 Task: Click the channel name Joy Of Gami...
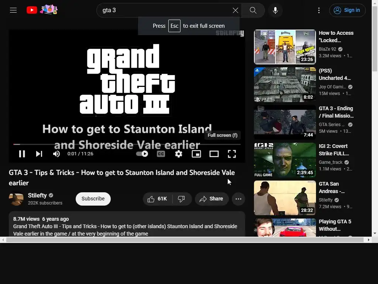(x=332, y=87)
